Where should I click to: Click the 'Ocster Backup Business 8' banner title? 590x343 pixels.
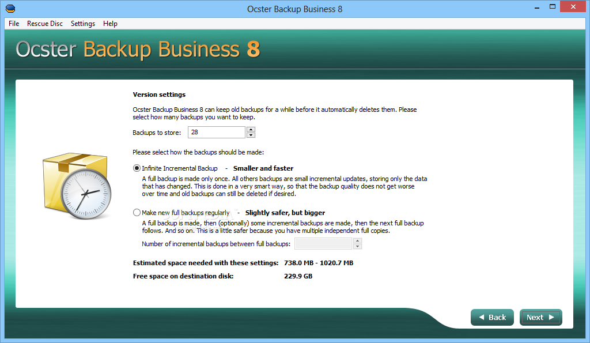click(x=138, y=50)
